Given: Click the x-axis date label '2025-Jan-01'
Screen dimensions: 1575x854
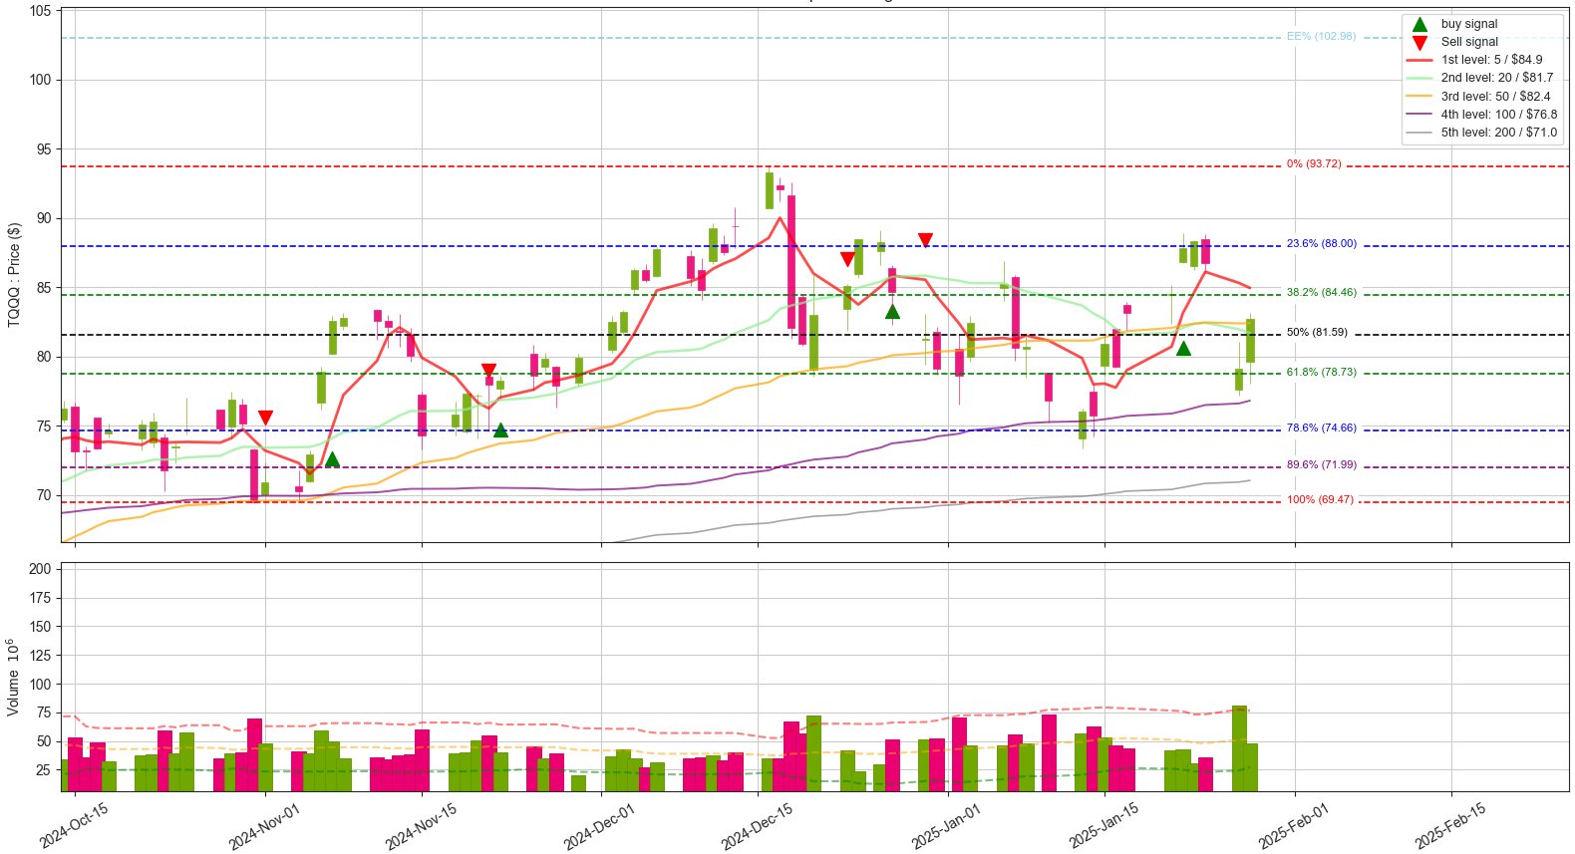Looking at the screenshot, I should pyautogui.click(x=947, y=826).
